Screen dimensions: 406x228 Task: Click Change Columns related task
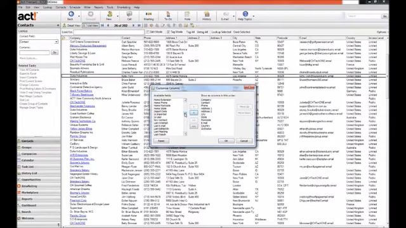point(29,85)
